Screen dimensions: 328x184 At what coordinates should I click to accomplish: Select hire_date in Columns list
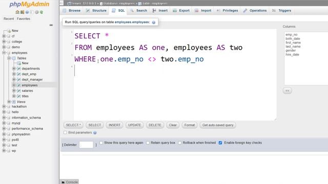293,55
